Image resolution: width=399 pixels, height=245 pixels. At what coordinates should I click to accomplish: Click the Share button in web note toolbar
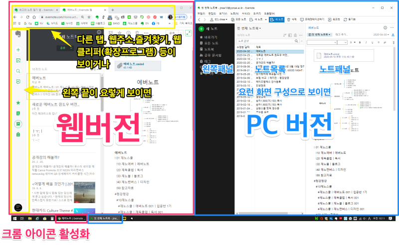point(172,33)
